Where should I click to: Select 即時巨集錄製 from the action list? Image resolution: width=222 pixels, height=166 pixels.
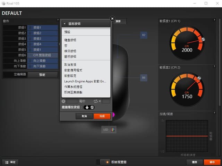(x=86, y=92)
